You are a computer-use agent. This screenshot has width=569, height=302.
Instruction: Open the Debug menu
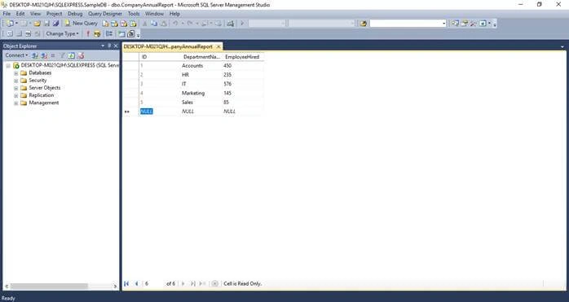[x=75, y=13]
